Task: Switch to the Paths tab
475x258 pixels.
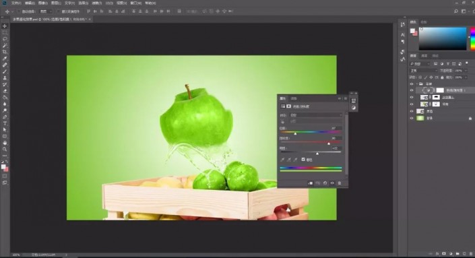Action: (x=435, y=56)
